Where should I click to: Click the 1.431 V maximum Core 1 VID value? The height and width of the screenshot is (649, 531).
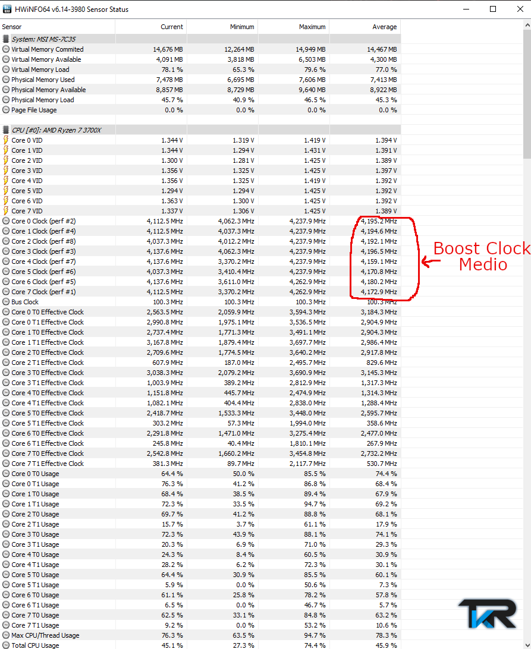[315, 150]
